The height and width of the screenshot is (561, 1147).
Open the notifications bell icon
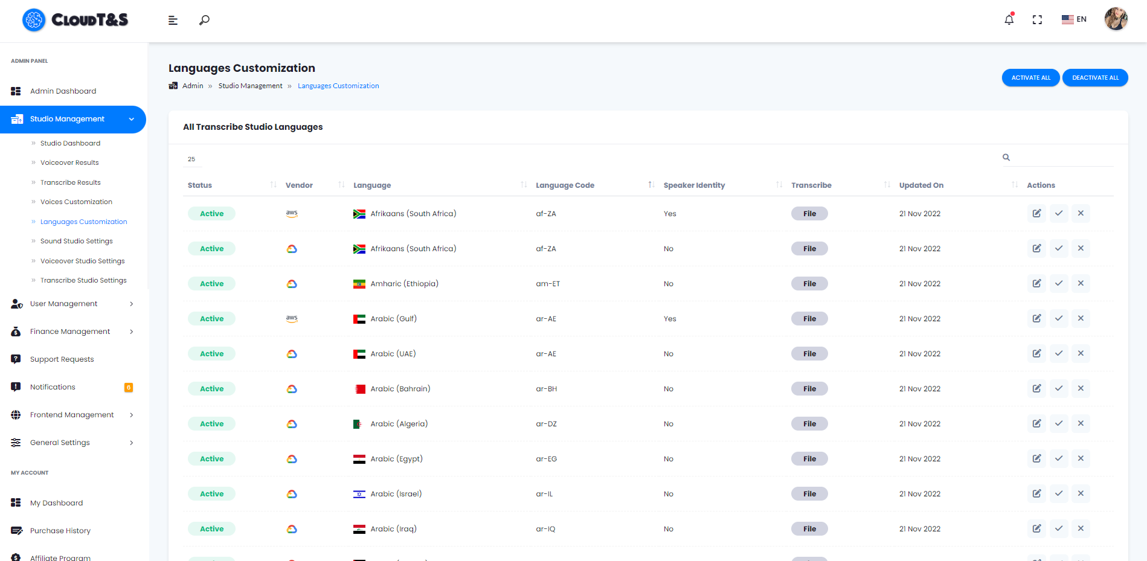(x=1009, y=20)
